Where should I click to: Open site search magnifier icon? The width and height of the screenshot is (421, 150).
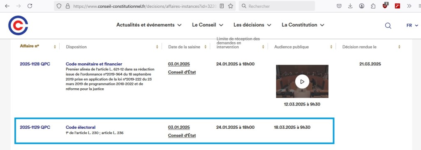coord(388,26)
